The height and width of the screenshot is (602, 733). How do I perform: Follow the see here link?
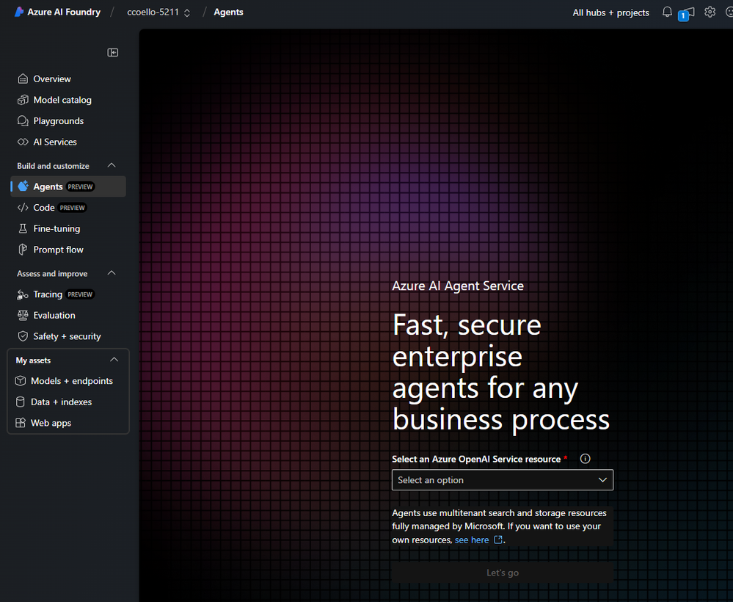pyautogui.click(x=472, y=540)
